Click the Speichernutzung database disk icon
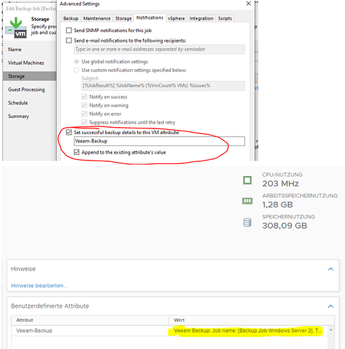 pyautogui.click(x=247, y=223)
